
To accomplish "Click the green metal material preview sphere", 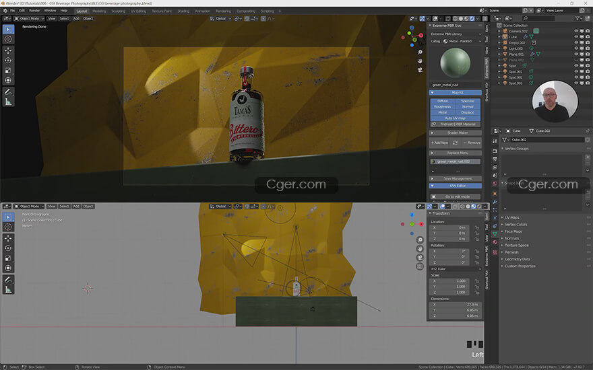I will tap(456, 63).
